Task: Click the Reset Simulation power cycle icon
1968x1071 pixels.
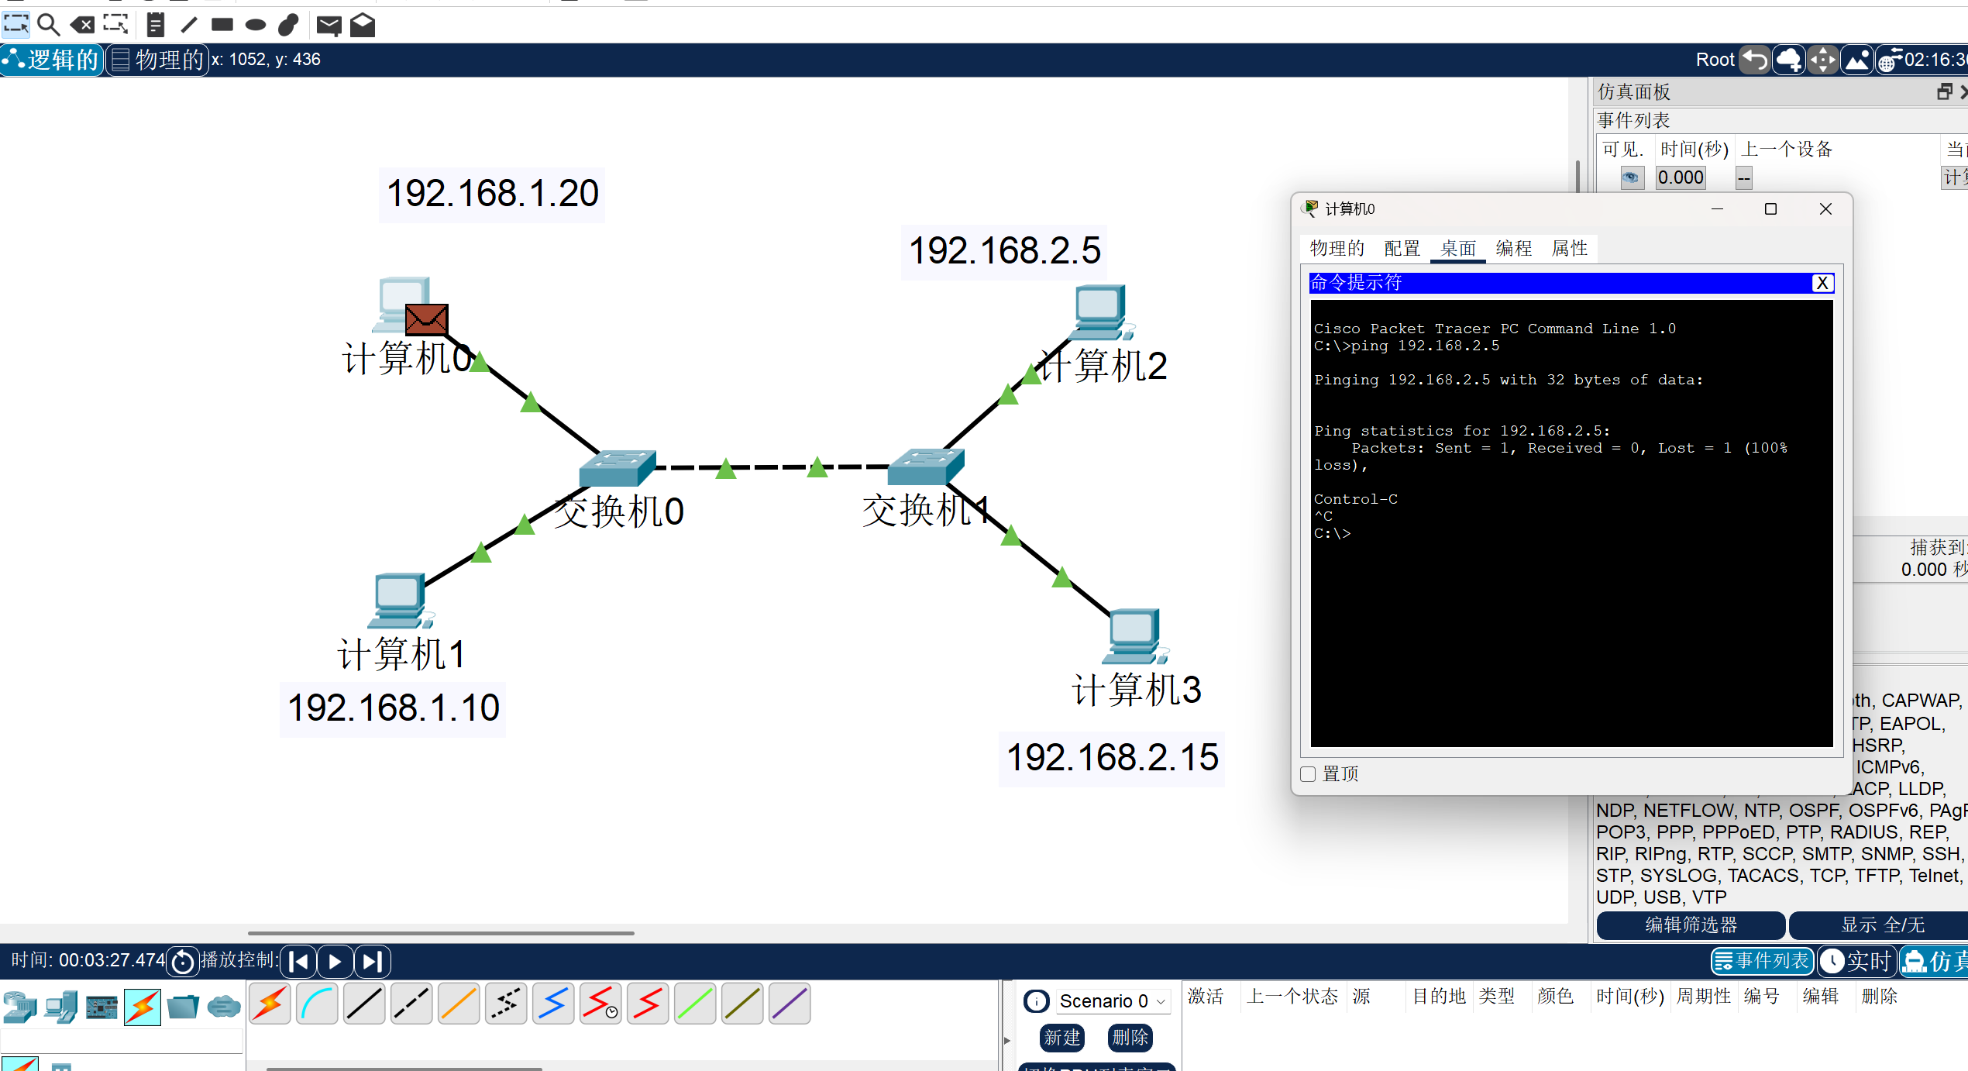Action: (183, 962)
